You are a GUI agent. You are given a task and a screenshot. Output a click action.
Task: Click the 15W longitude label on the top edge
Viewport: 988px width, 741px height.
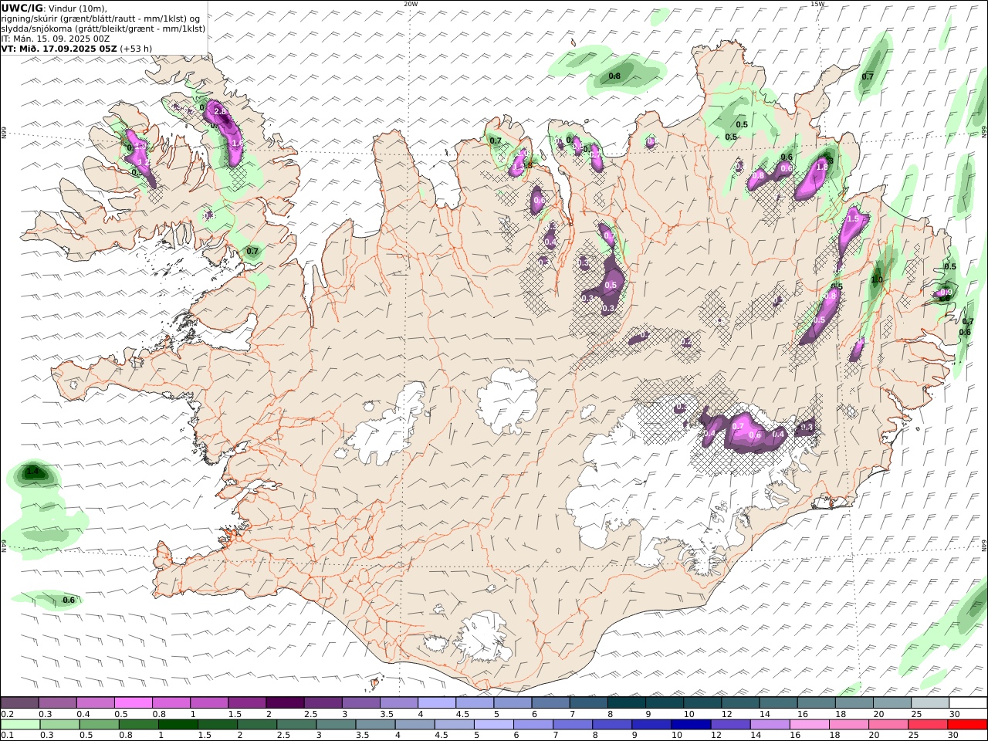[x=817, y=4]
